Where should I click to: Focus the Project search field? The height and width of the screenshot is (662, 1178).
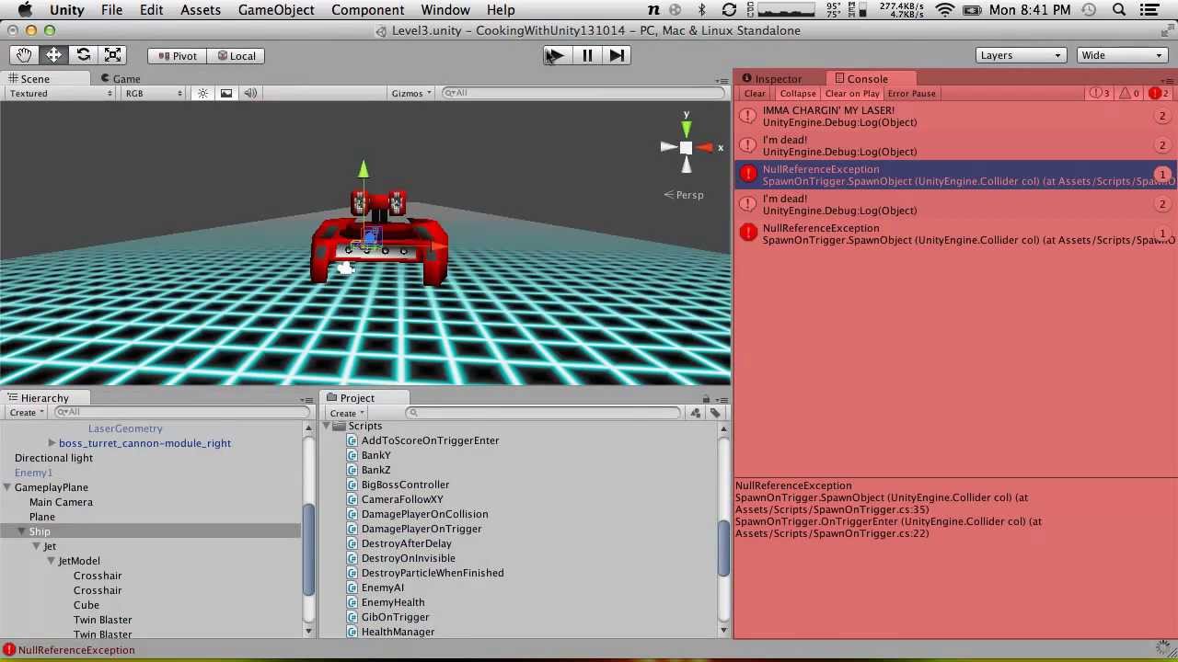click(543, 414)
